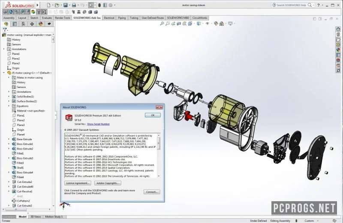This screenshot has width=343, height=223.
Task: Click Zoom to Fit in the heads-up toolbar
Action: (162, 23)
